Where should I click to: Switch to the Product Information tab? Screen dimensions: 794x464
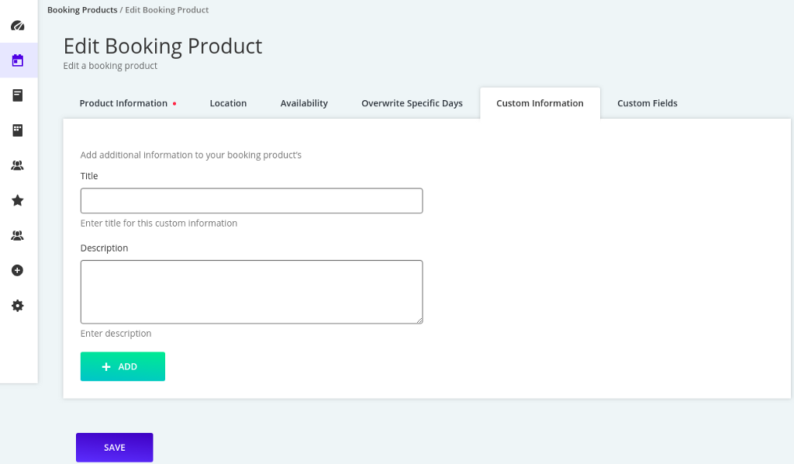tap(123, 103)
